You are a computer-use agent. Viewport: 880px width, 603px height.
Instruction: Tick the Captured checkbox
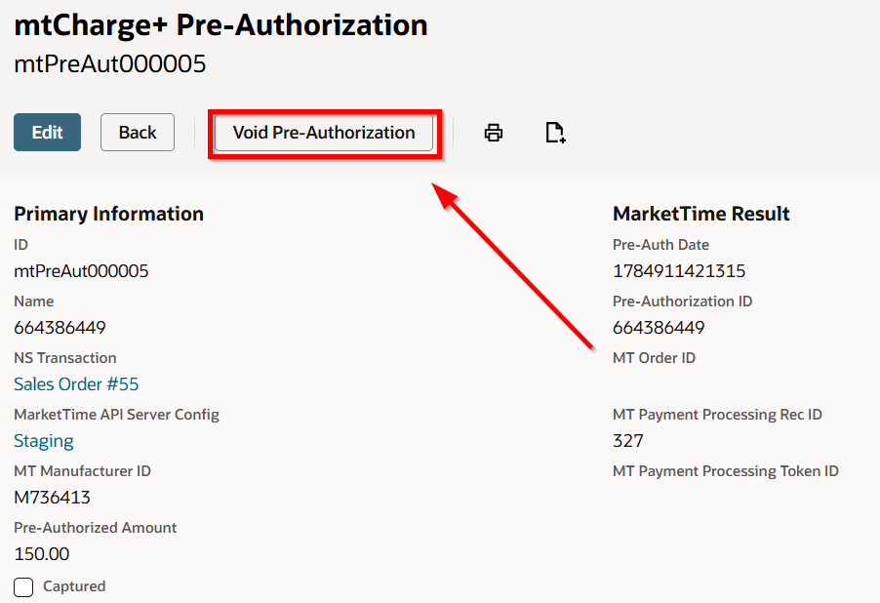pyautogui.click(x=23, y=586)
